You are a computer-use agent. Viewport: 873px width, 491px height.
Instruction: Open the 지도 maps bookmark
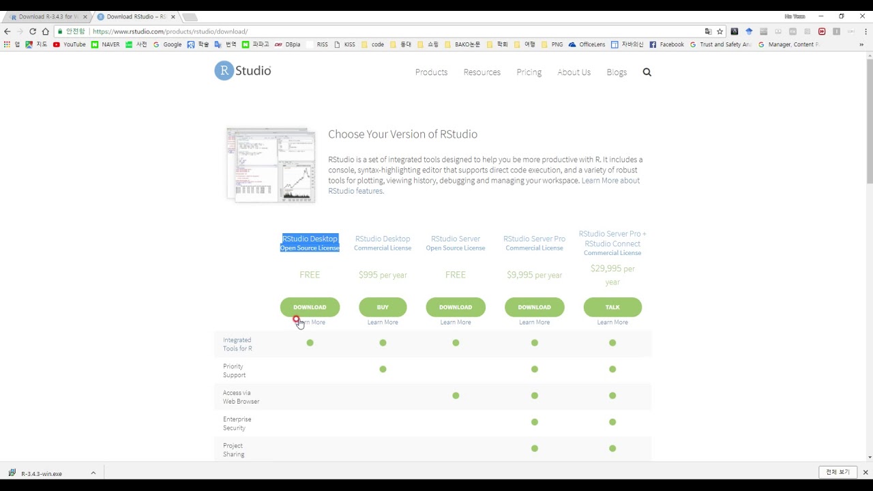tap(36, 44)
